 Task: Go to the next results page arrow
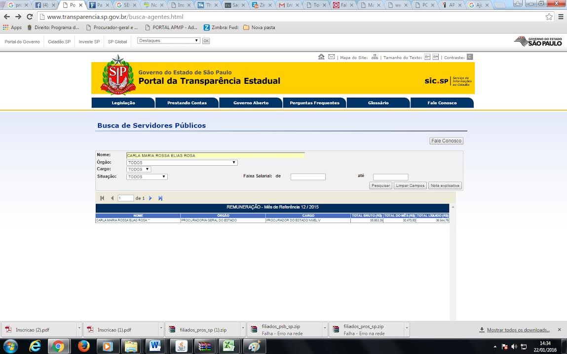(151, 198)
